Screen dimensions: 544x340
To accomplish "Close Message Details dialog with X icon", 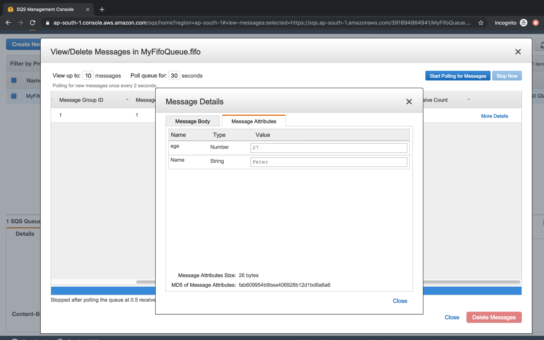I will [x=409, y=101].
